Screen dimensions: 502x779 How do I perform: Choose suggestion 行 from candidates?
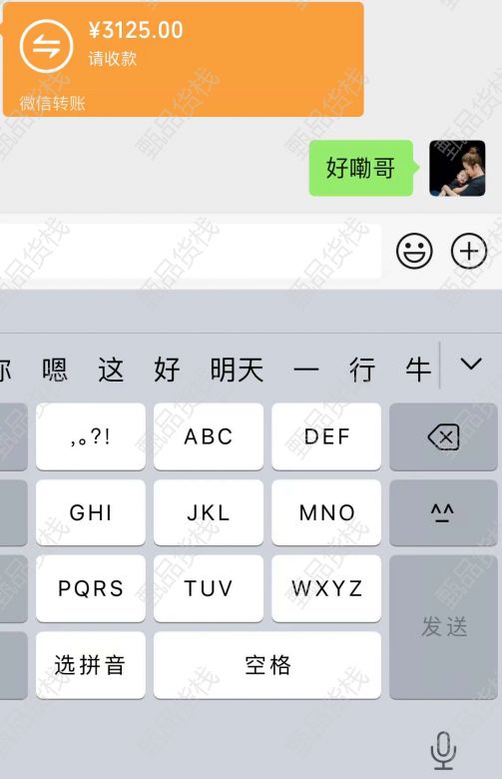(362, 370)
